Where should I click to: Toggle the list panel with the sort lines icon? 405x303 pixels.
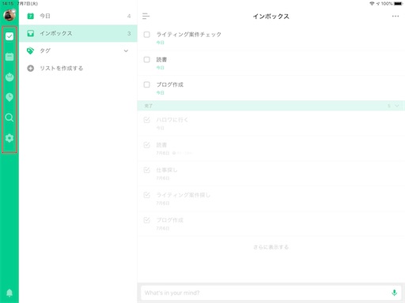click(x=146, y=16)
